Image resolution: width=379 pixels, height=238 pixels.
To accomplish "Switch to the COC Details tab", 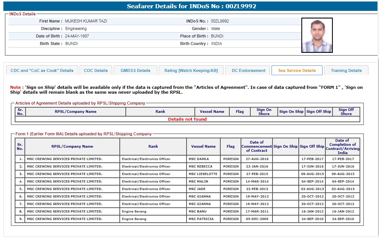I will click(x=96, y=70).
